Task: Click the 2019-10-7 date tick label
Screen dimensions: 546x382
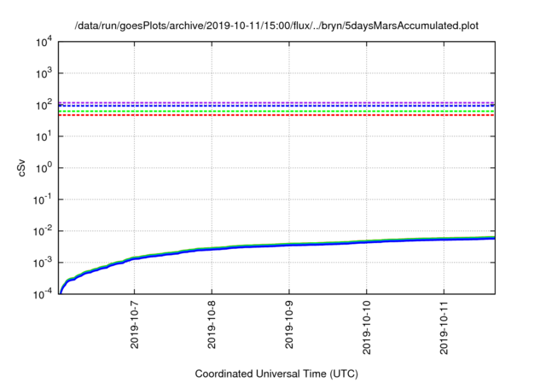Action: click(x=135, y=324)
